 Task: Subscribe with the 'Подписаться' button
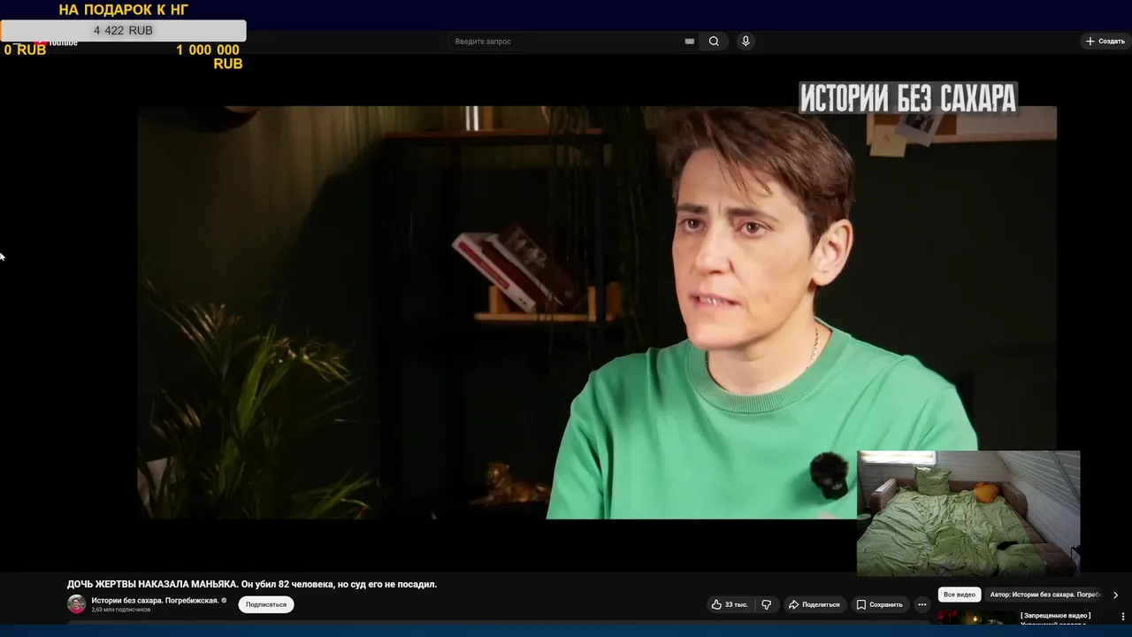tap(266, 605)
